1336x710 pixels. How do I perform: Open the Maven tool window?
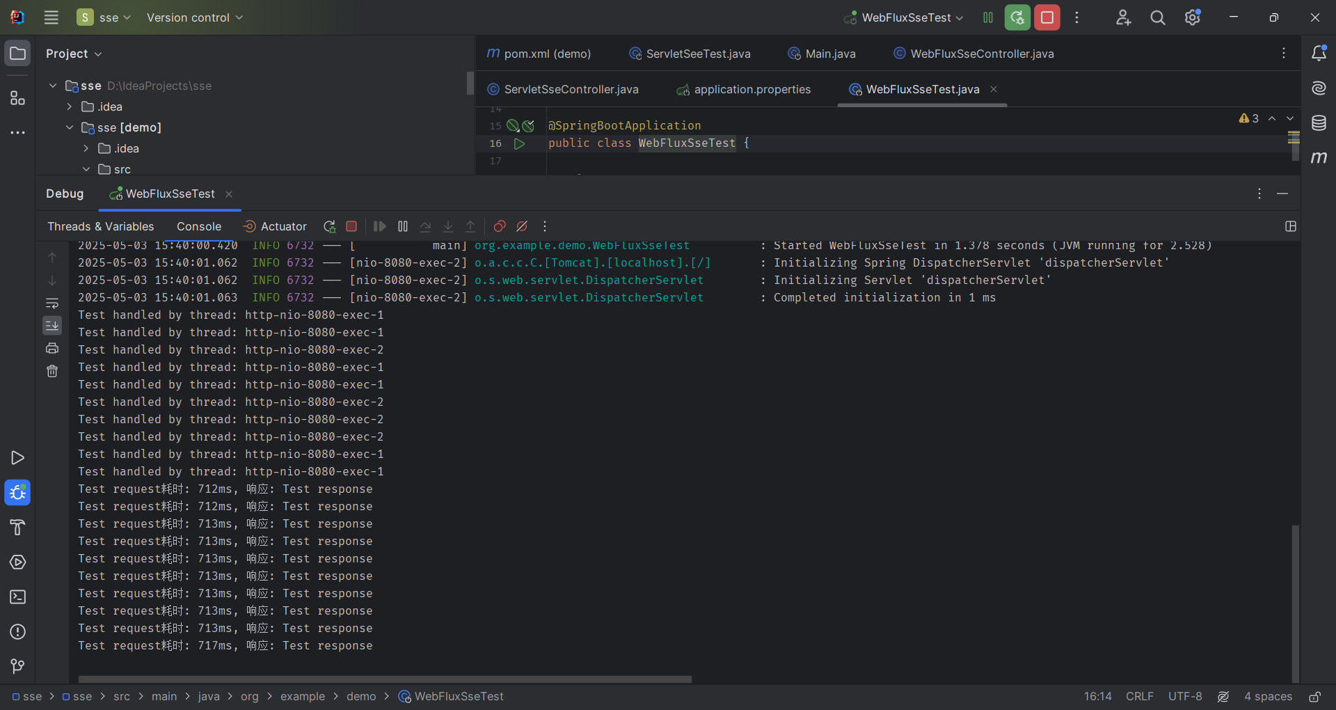point(1319,158)
